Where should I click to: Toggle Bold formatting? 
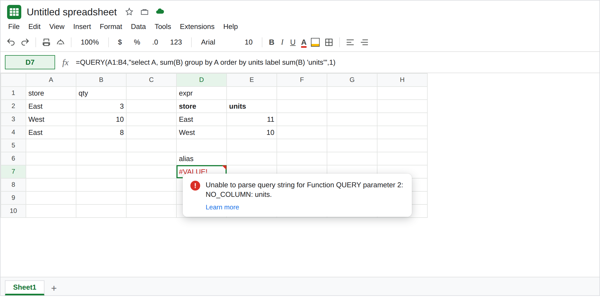pos(271,42)
